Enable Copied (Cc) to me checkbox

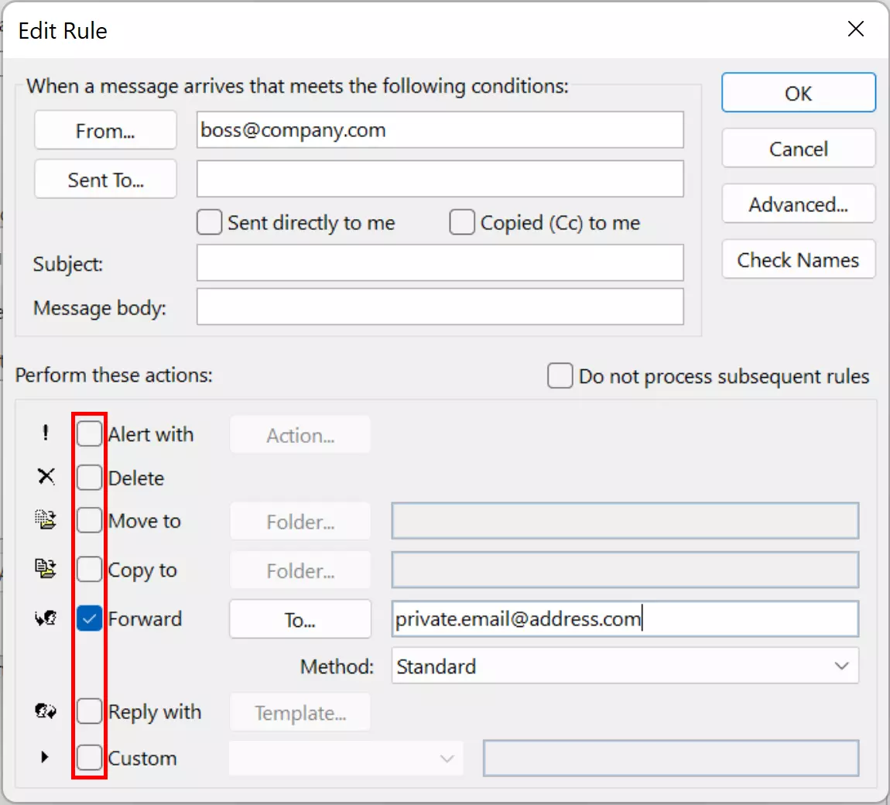pyautogui.click(x=461, y=222)
